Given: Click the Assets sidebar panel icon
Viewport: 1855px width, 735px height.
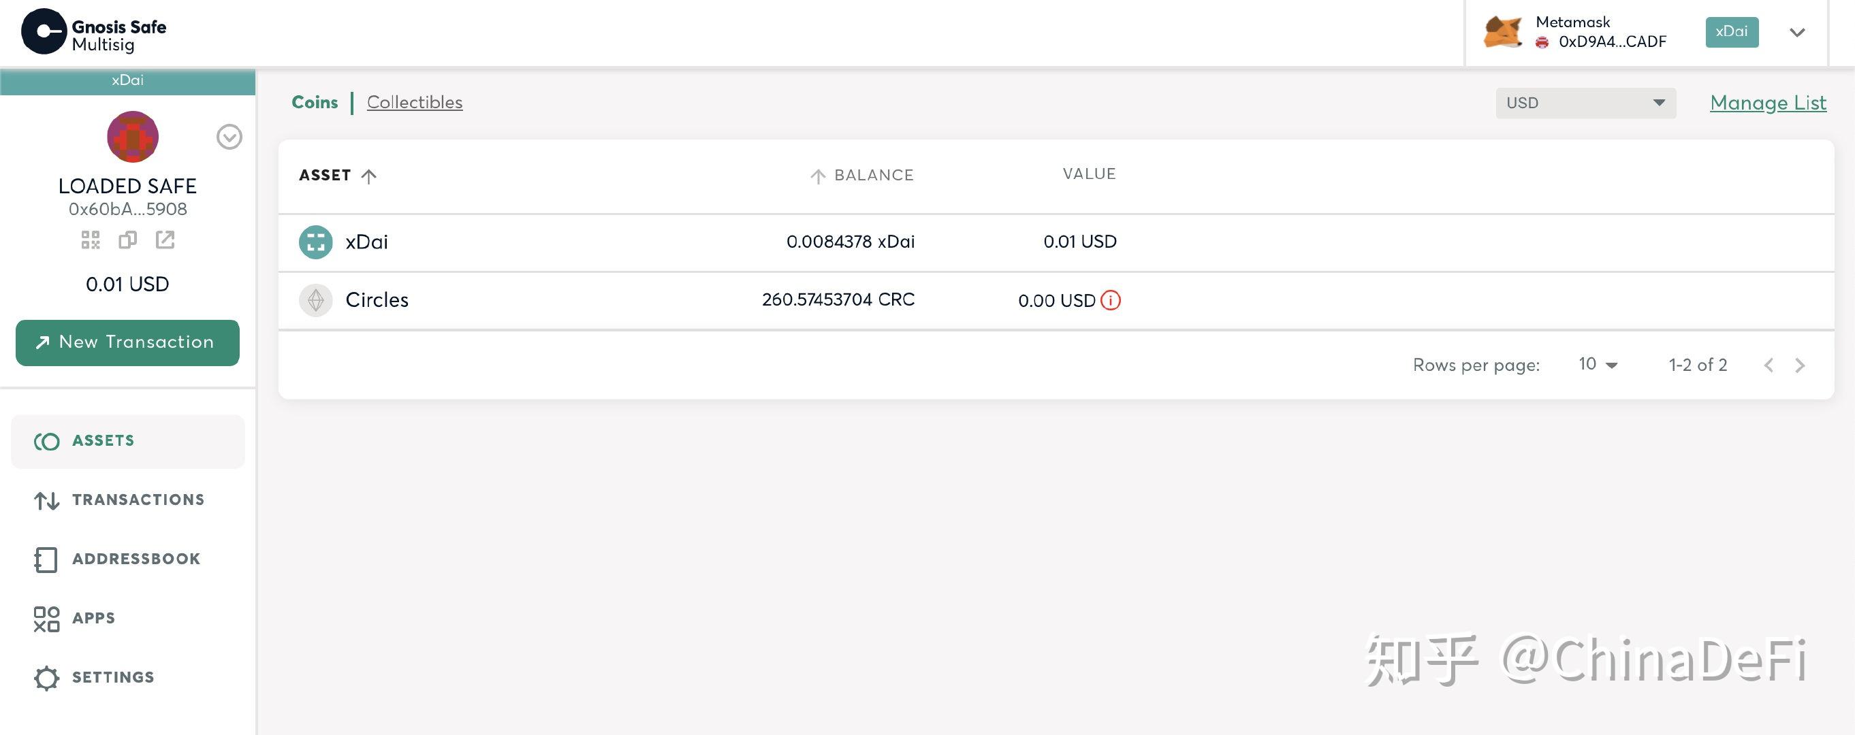Looking at the screenshot, I should click(x=45, y=440).
